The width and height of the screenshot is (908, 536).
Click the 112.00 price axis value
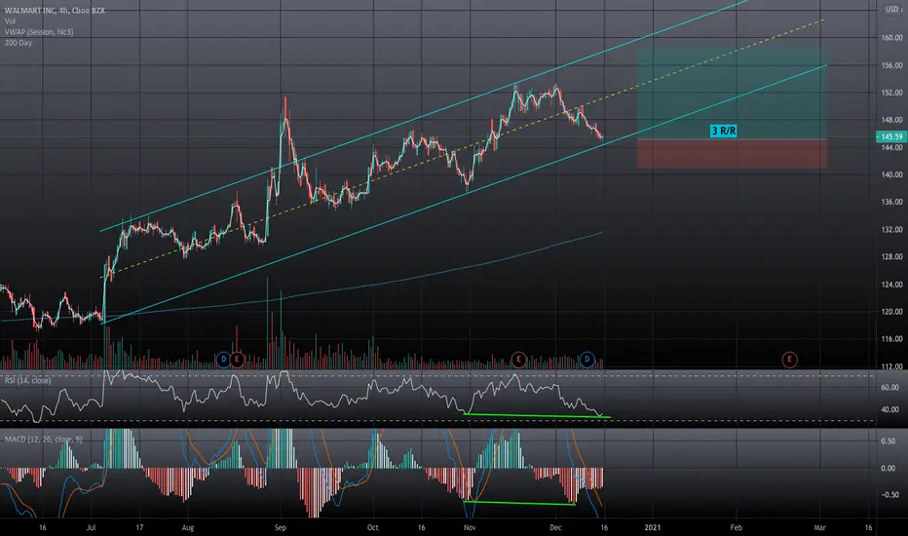pyautogui.click(x=891, y=366)
